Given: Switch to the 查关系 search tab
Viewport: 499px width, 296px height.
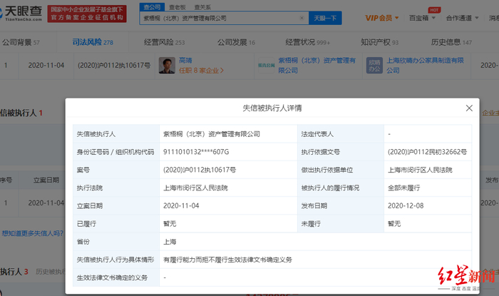Looking at the screenshot, I should tap(202, 7).
